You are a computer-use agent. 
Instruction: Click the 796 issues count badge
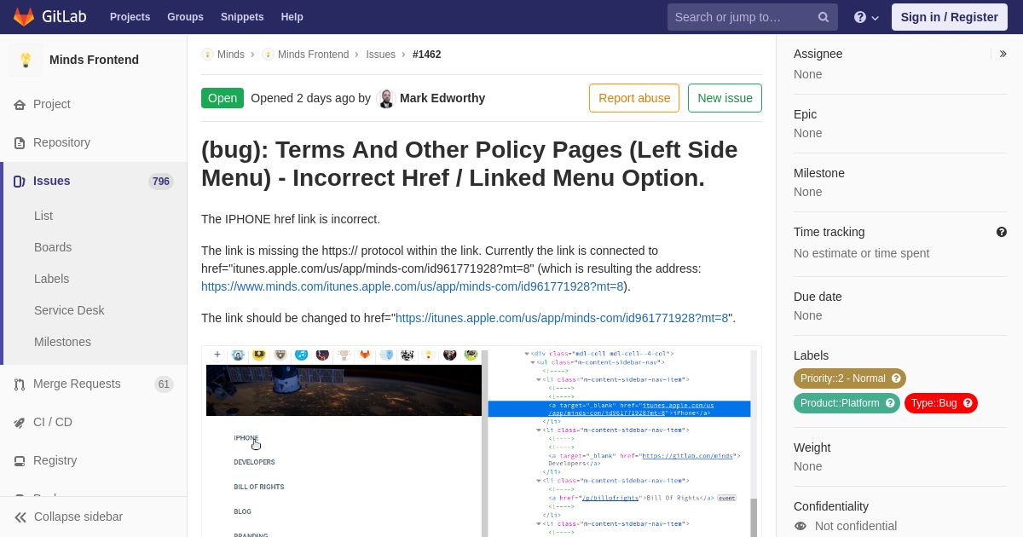coord(160,182)
